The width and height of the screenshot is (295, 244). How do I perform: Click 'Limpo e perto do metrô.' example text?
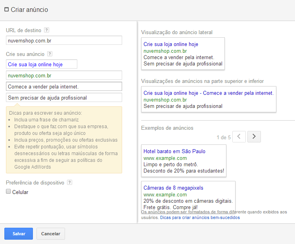click(x=170, y=165)
